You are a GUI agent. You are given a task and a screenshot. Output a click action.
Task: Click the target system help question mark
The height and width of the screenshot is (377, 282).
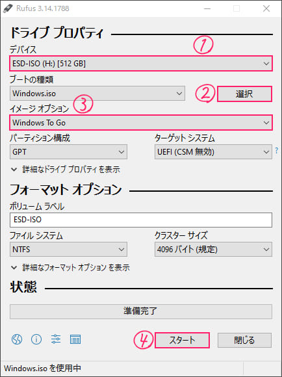click(x=277, y=151)
